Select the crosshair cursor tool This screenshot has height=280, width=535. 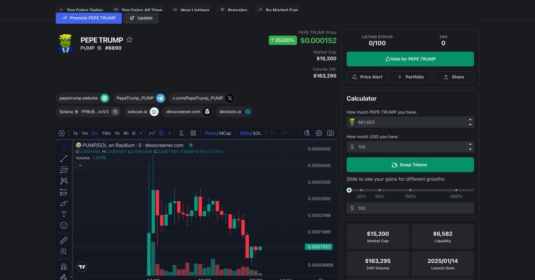[x=64, y=148]
